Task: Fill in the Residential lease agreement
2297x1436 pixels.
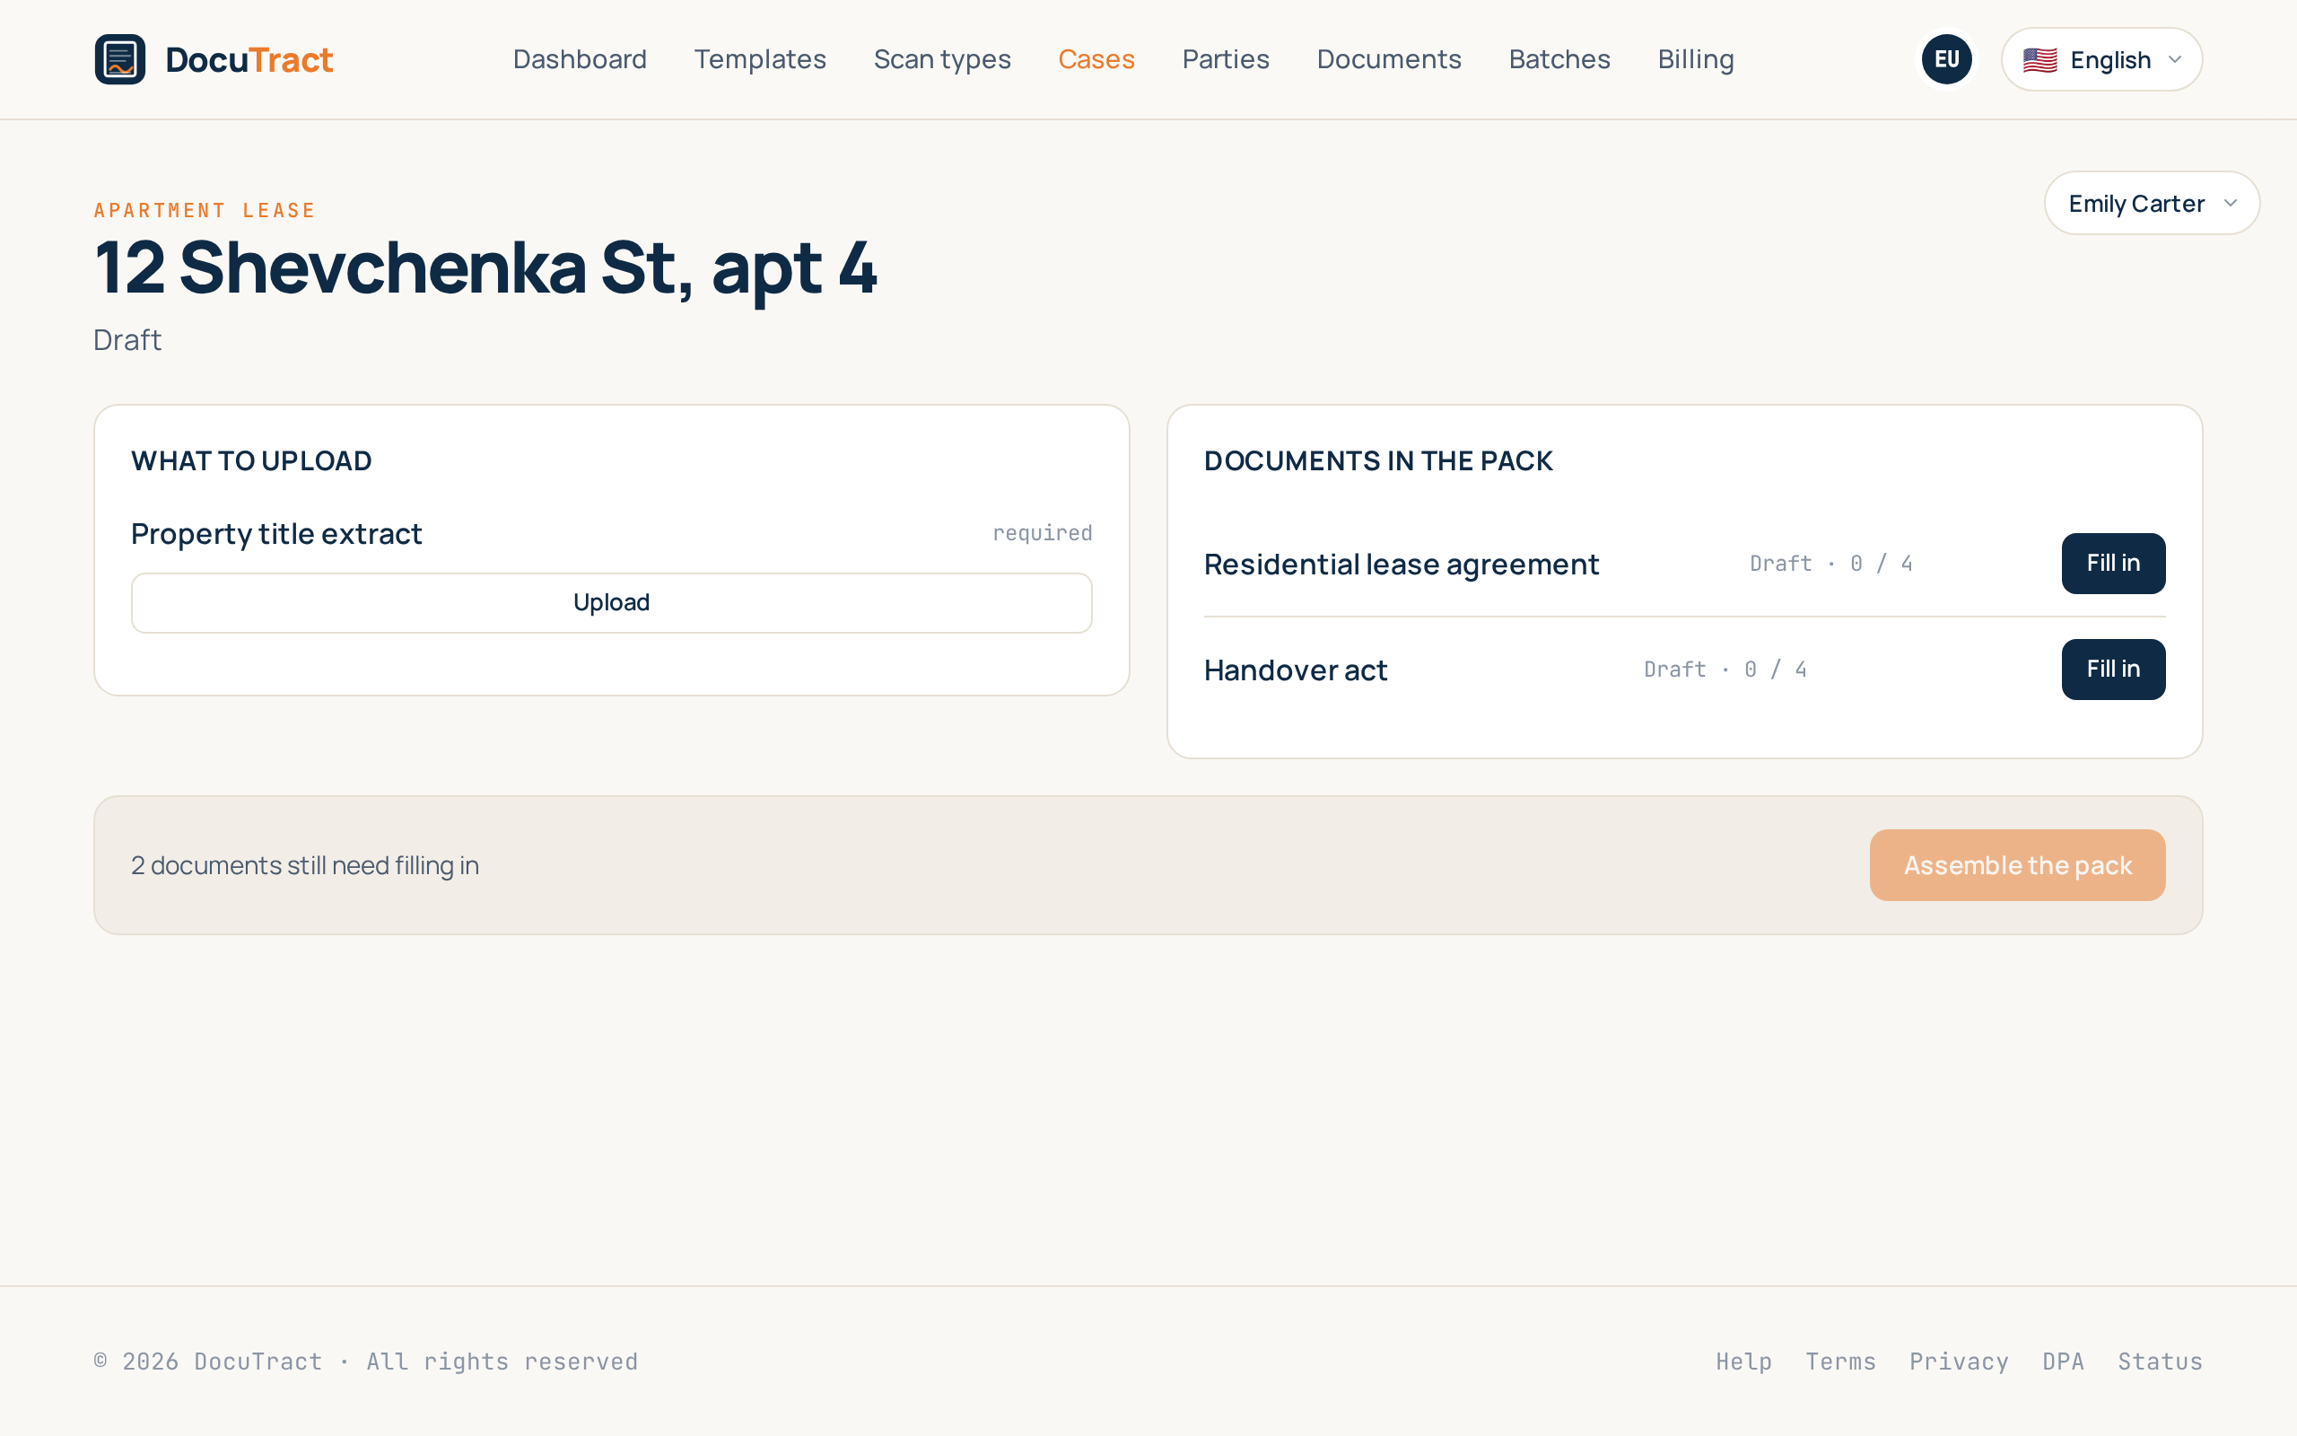Action: point(2113,564)
